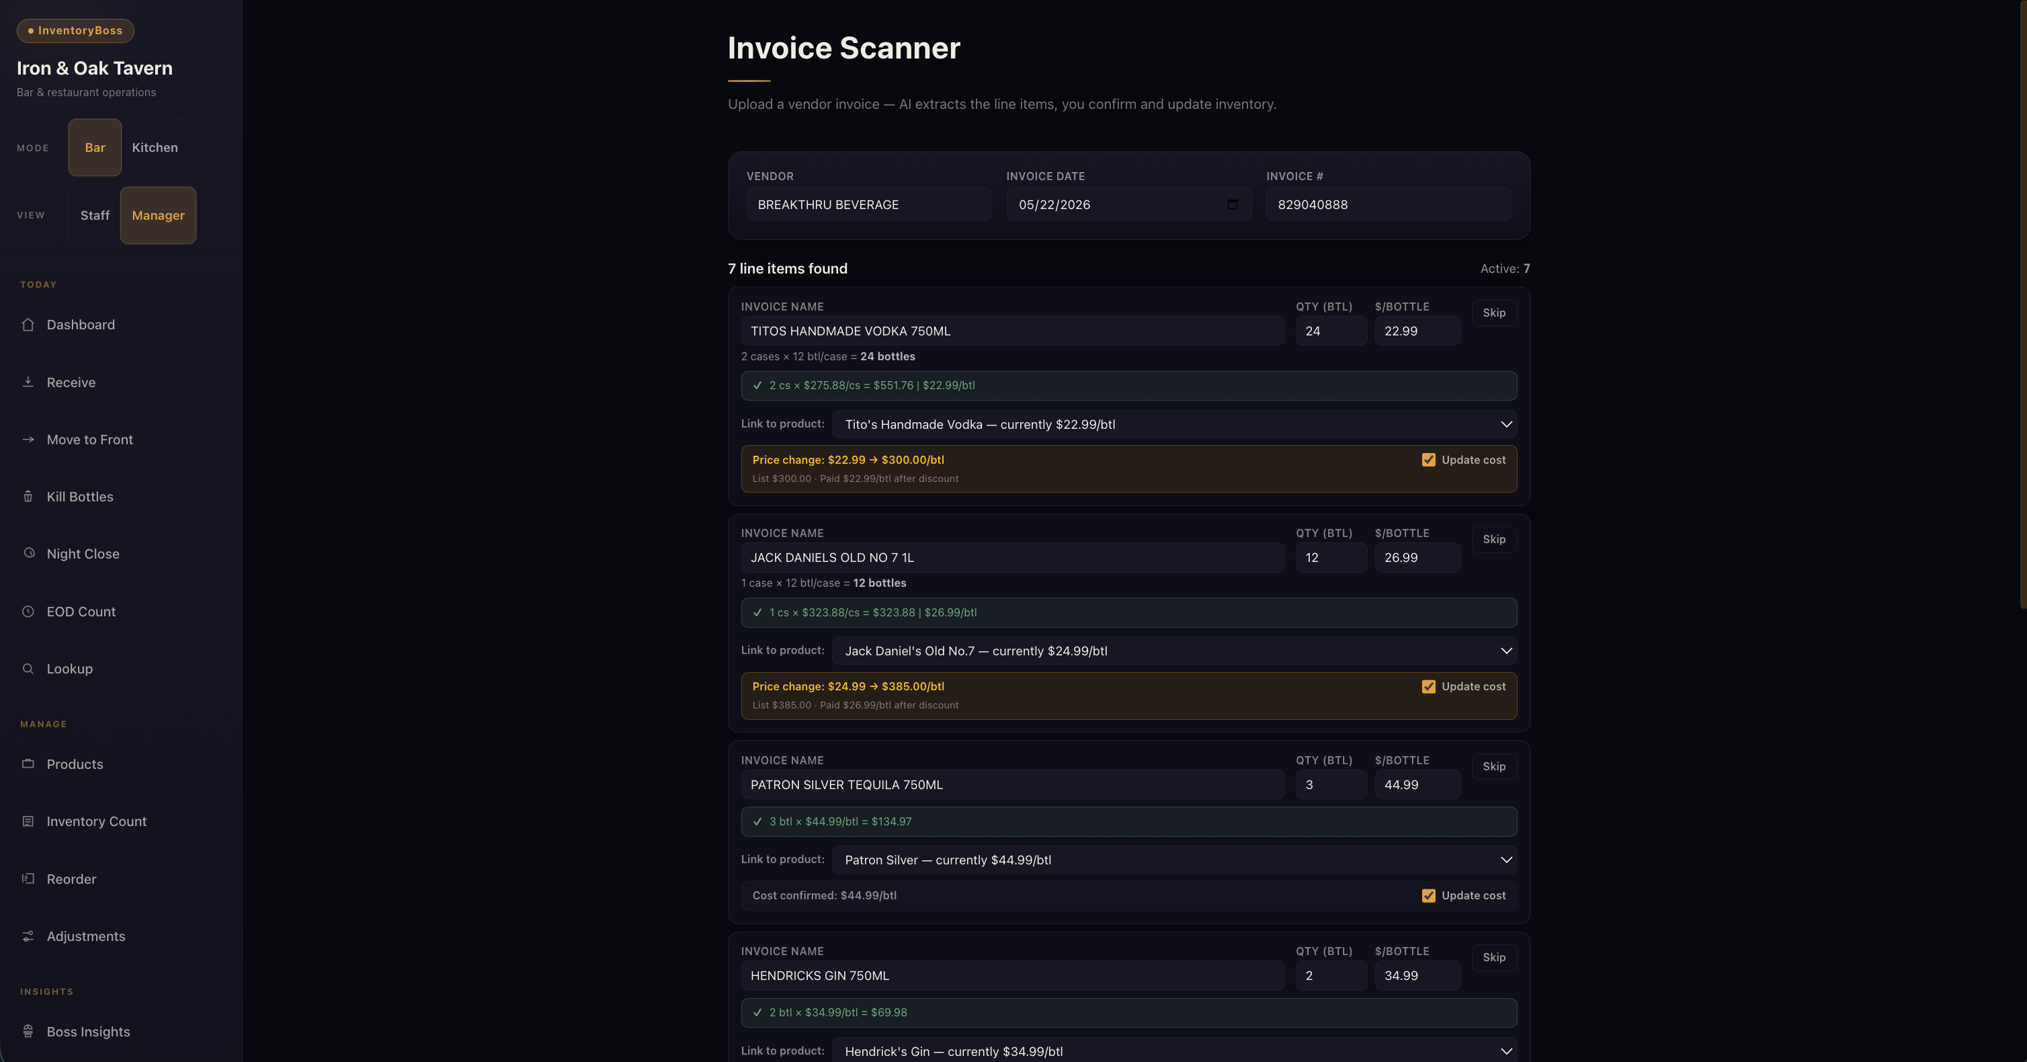Open Adjustments page

pyautogui.click(x=121, y=936)
